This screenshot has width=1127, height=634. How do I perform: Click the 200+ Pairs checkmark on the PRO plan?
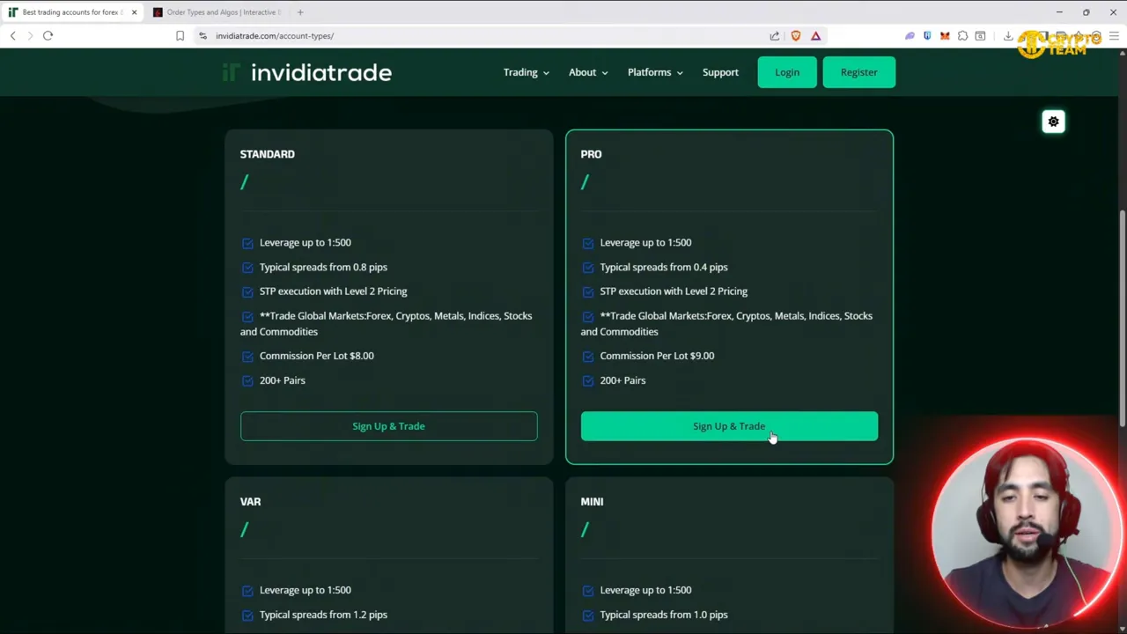588,380
